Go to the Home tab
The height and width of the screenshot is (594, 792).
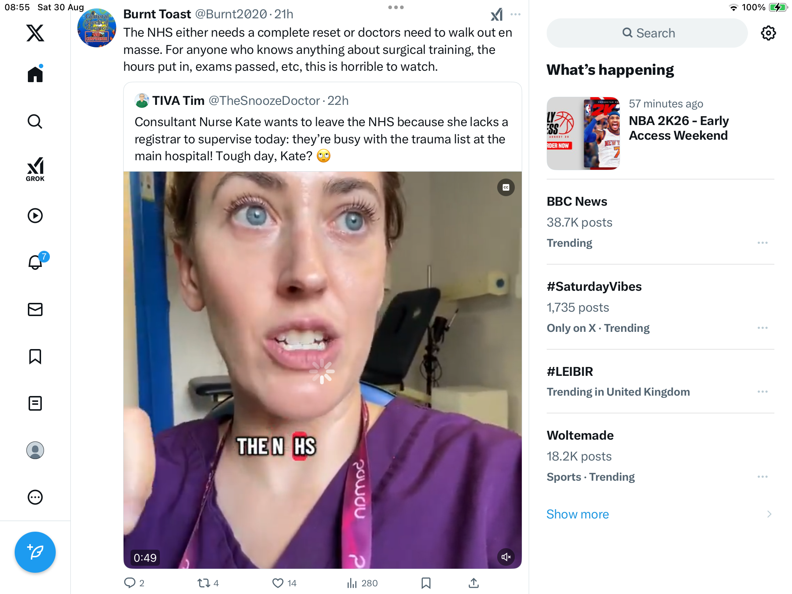[35, 74]
